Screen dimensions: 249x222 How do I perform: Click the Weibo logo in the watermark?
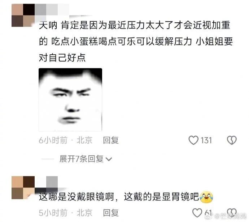point(209,216)
